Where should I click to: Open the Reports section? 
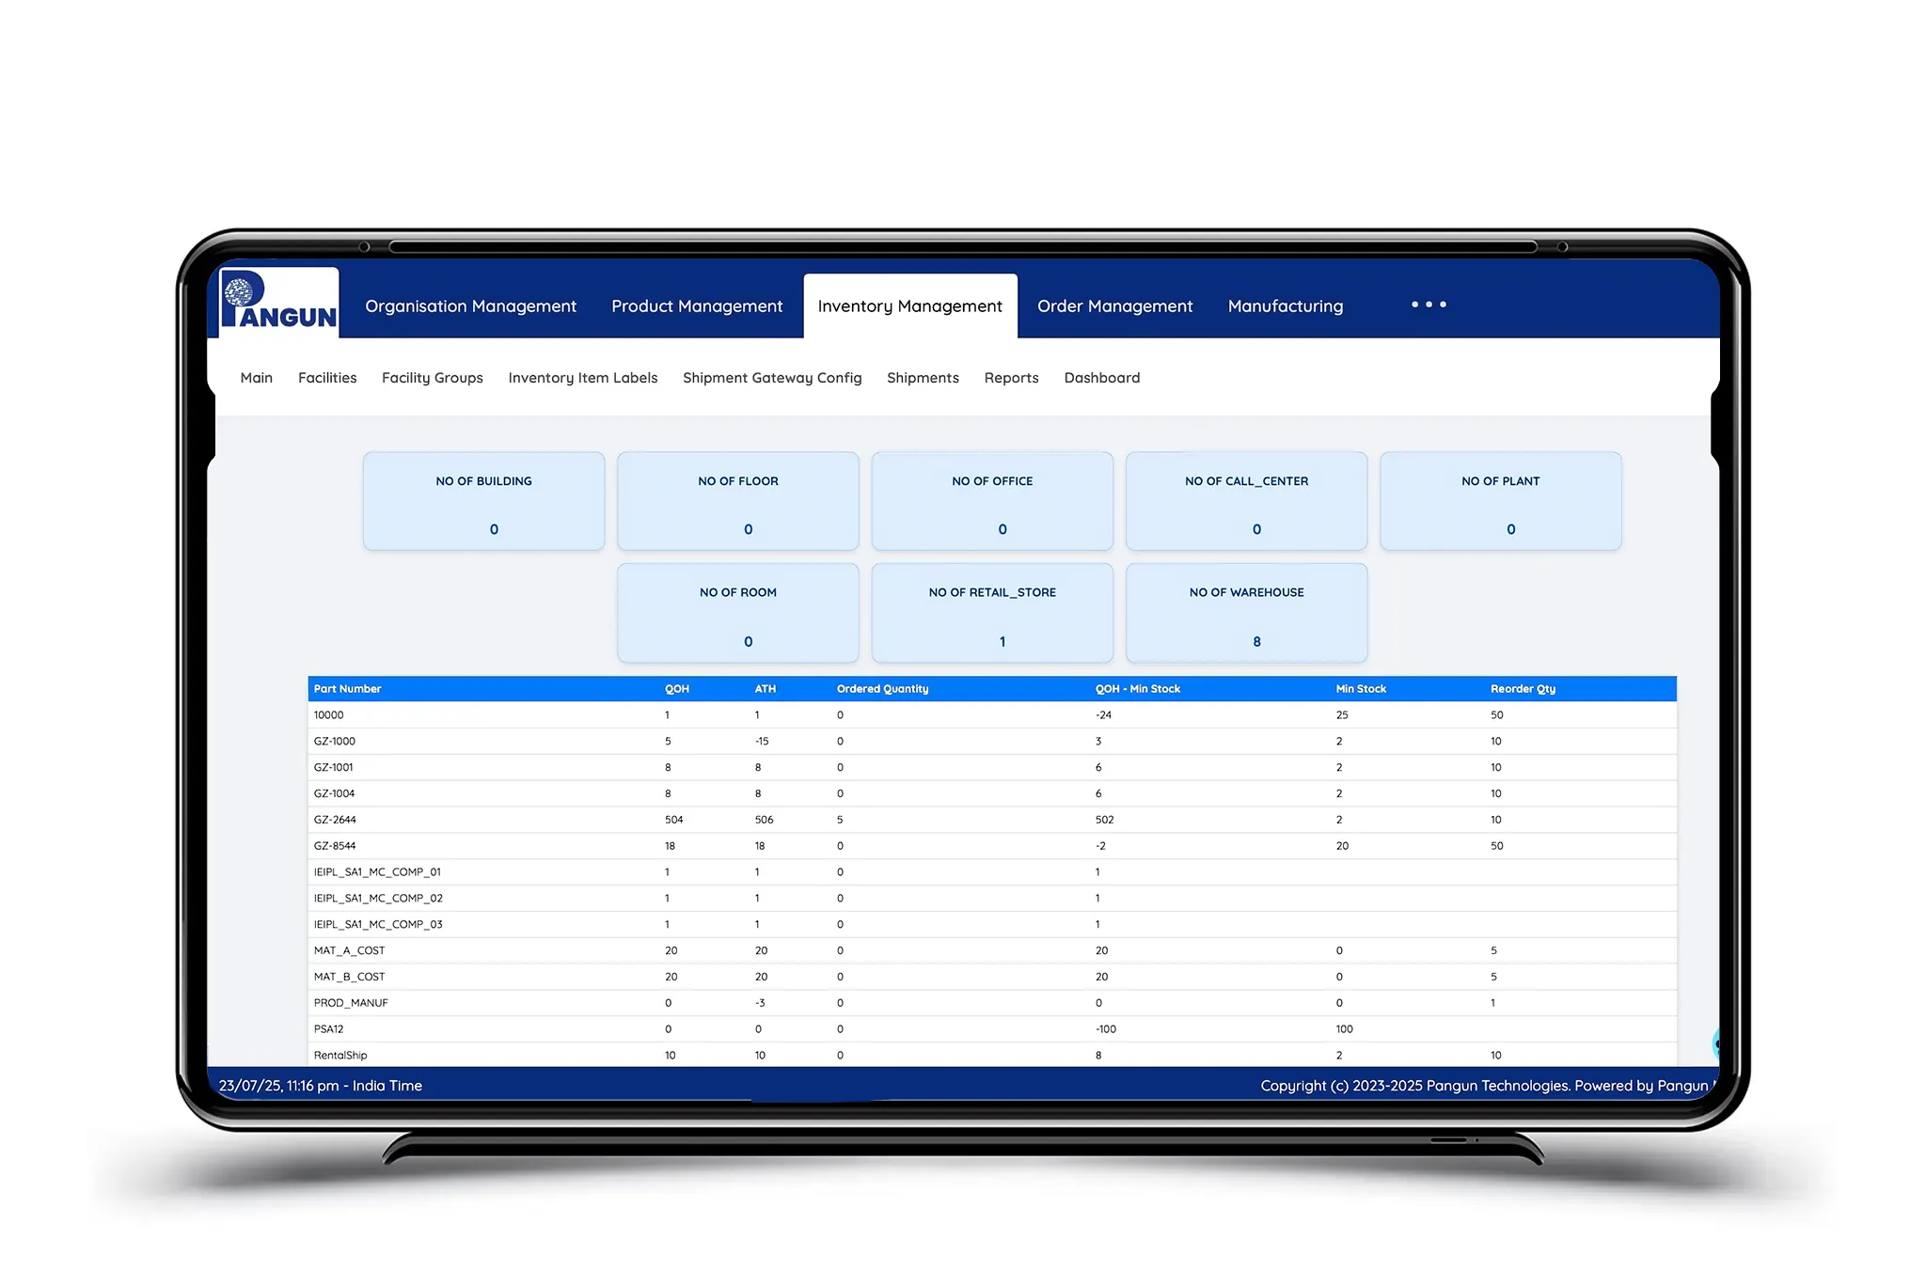pos(1011,378)
